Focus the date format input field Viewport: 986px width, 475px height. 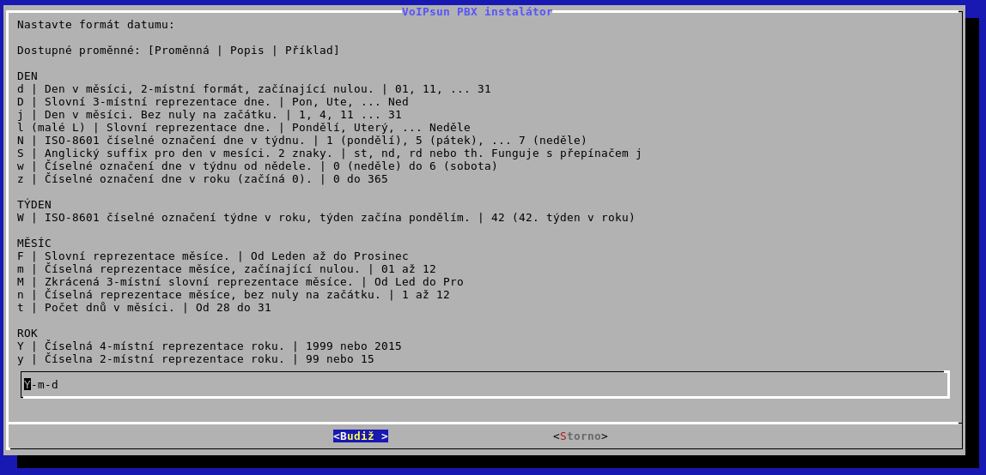(484, 385)
